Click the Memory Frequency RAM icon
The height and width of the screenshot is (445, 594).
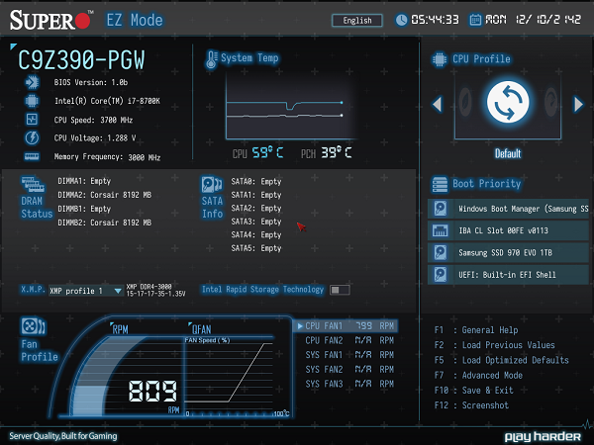[x=32, y=156]
